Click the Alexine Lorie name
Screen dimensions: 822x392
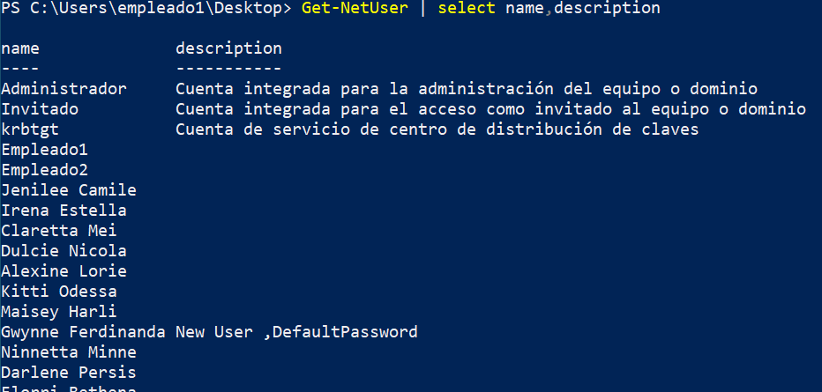point(64,271)
